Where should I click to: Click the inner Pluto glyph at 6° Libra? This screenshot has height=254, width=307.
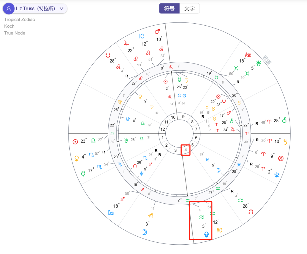point(128,119)
